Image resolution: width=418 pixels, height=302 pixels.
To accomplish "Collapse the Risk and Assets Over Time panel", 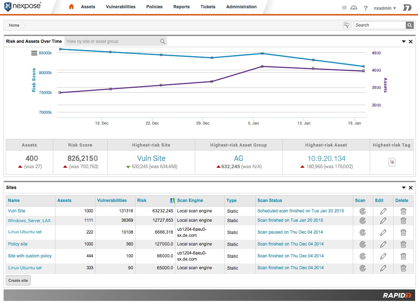I will (x=404, y=42).
